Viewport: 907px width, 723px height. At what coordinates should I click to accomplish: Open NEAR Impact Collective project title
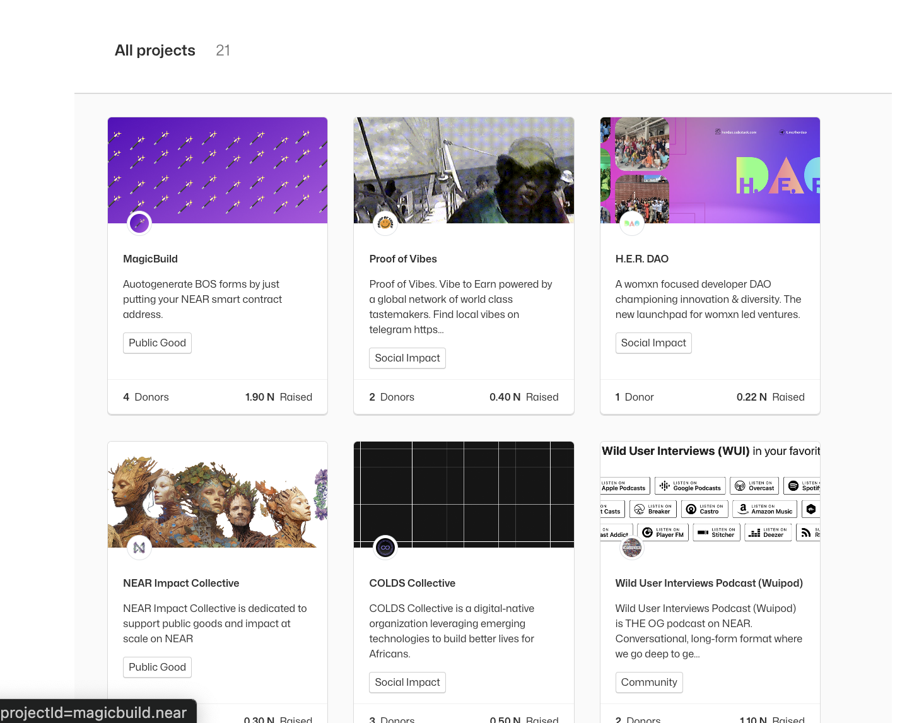click(x=181, y=583)
